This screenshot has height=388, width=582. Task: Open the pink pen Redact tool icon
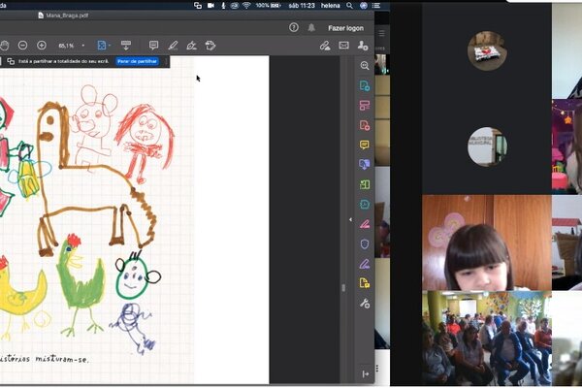tap(365, 224)
